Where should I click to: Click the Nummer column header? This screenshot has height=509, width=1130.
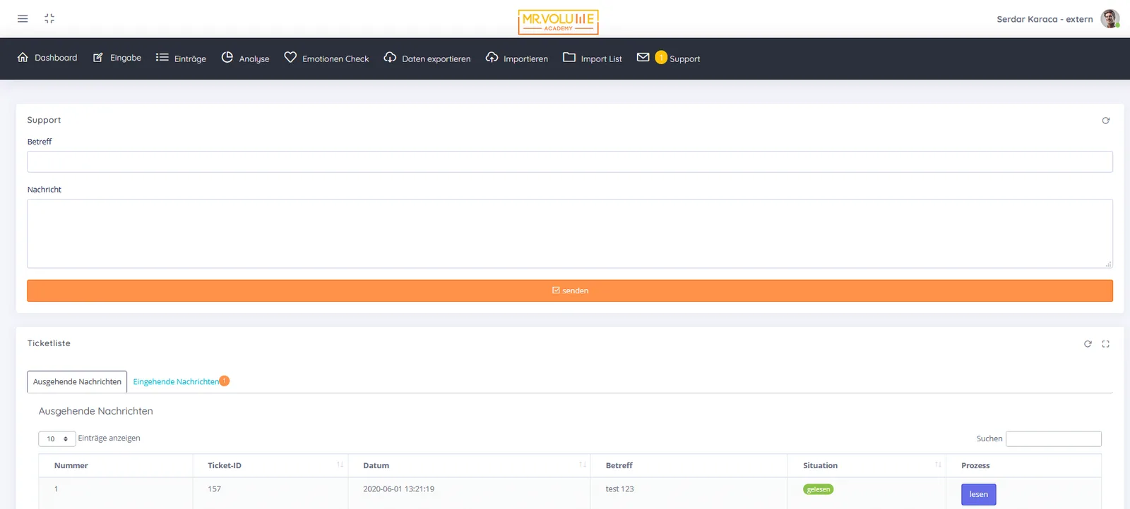tap(115, 465)
